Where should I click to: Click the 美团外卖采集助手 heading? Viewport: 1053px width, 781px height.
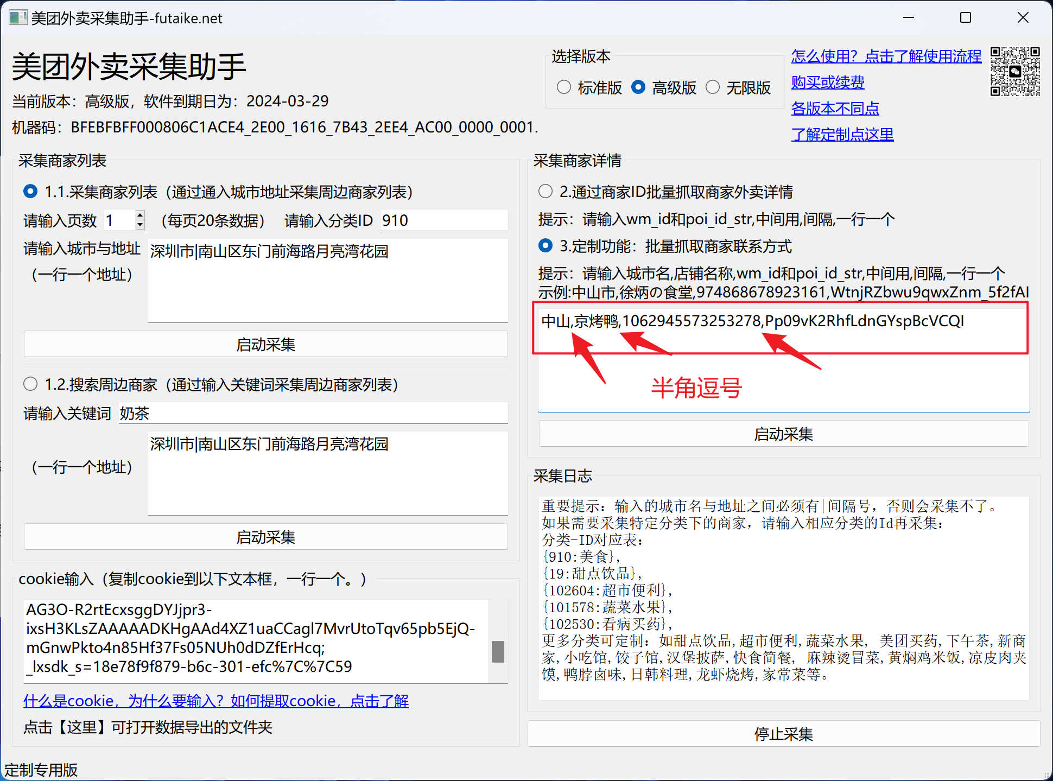point(129,67)
